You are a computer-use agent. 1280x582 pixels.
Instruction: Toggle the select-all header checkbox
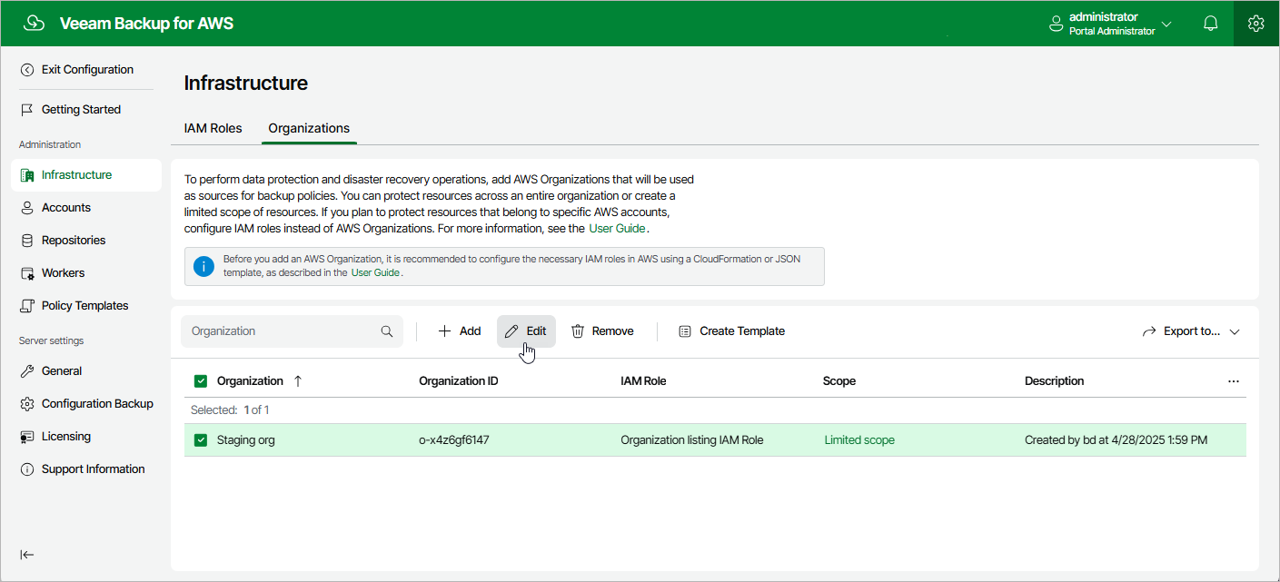click(201, 381)
